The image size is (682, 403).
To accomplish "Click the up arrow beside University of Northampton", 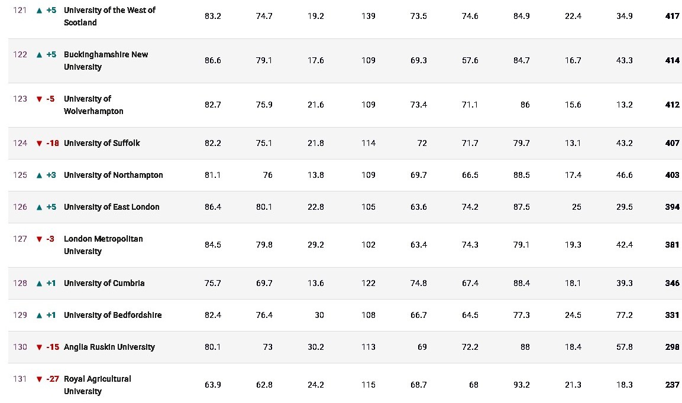I will 39,175.
